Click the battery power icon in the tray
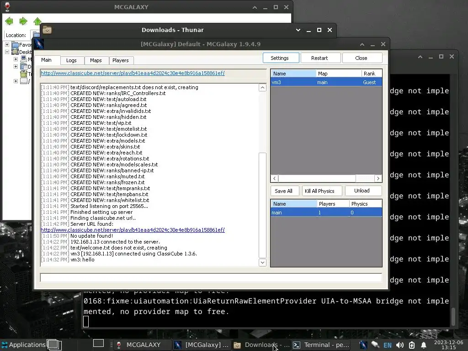The width and height of the screenshot is (468, 351). click(412, 346)
